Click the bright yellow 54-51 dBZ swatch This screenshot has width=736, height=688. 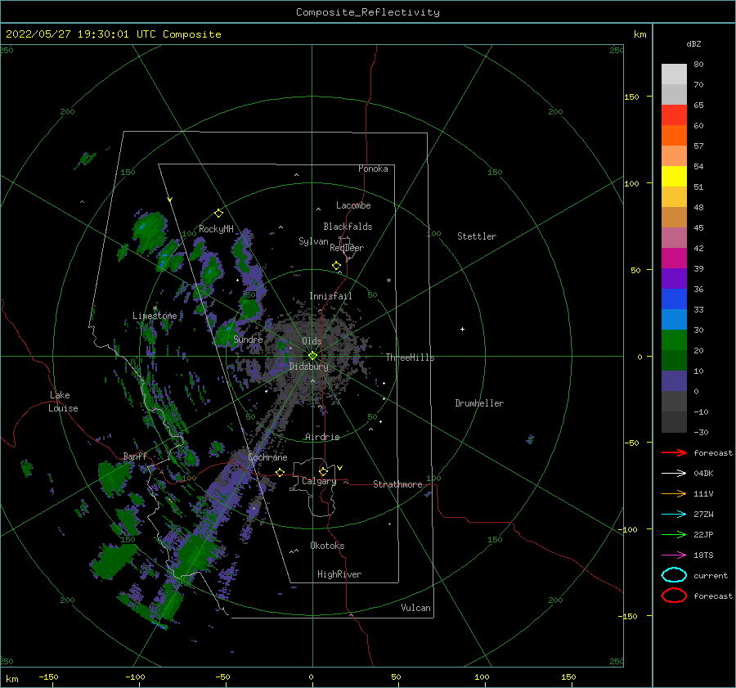pos(674,177)
